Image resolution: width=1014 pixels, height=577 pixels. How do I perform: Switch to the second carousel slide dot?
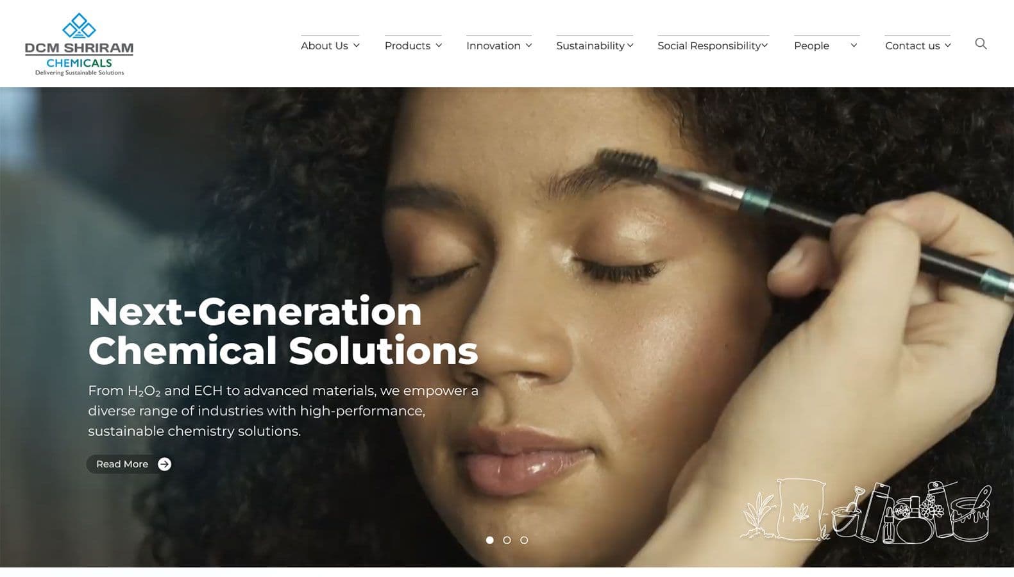tap(507, 540)
